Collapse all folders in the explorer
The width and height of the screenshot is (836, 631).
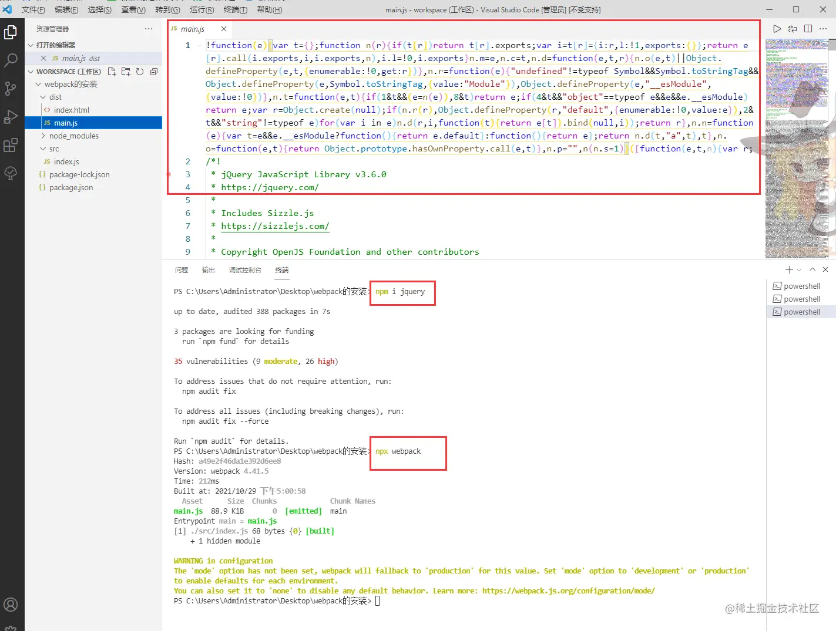click(x=154, y=72)
